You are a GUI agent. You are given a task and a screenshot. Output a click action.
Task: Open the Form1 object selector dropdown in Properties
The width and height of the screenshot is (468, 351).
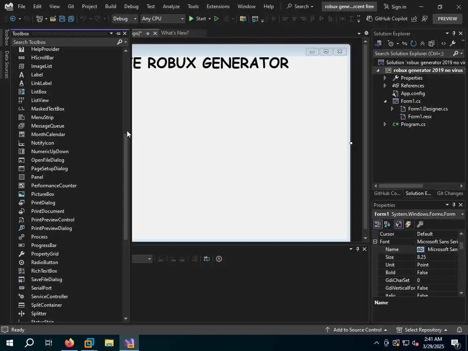point(462,214)
